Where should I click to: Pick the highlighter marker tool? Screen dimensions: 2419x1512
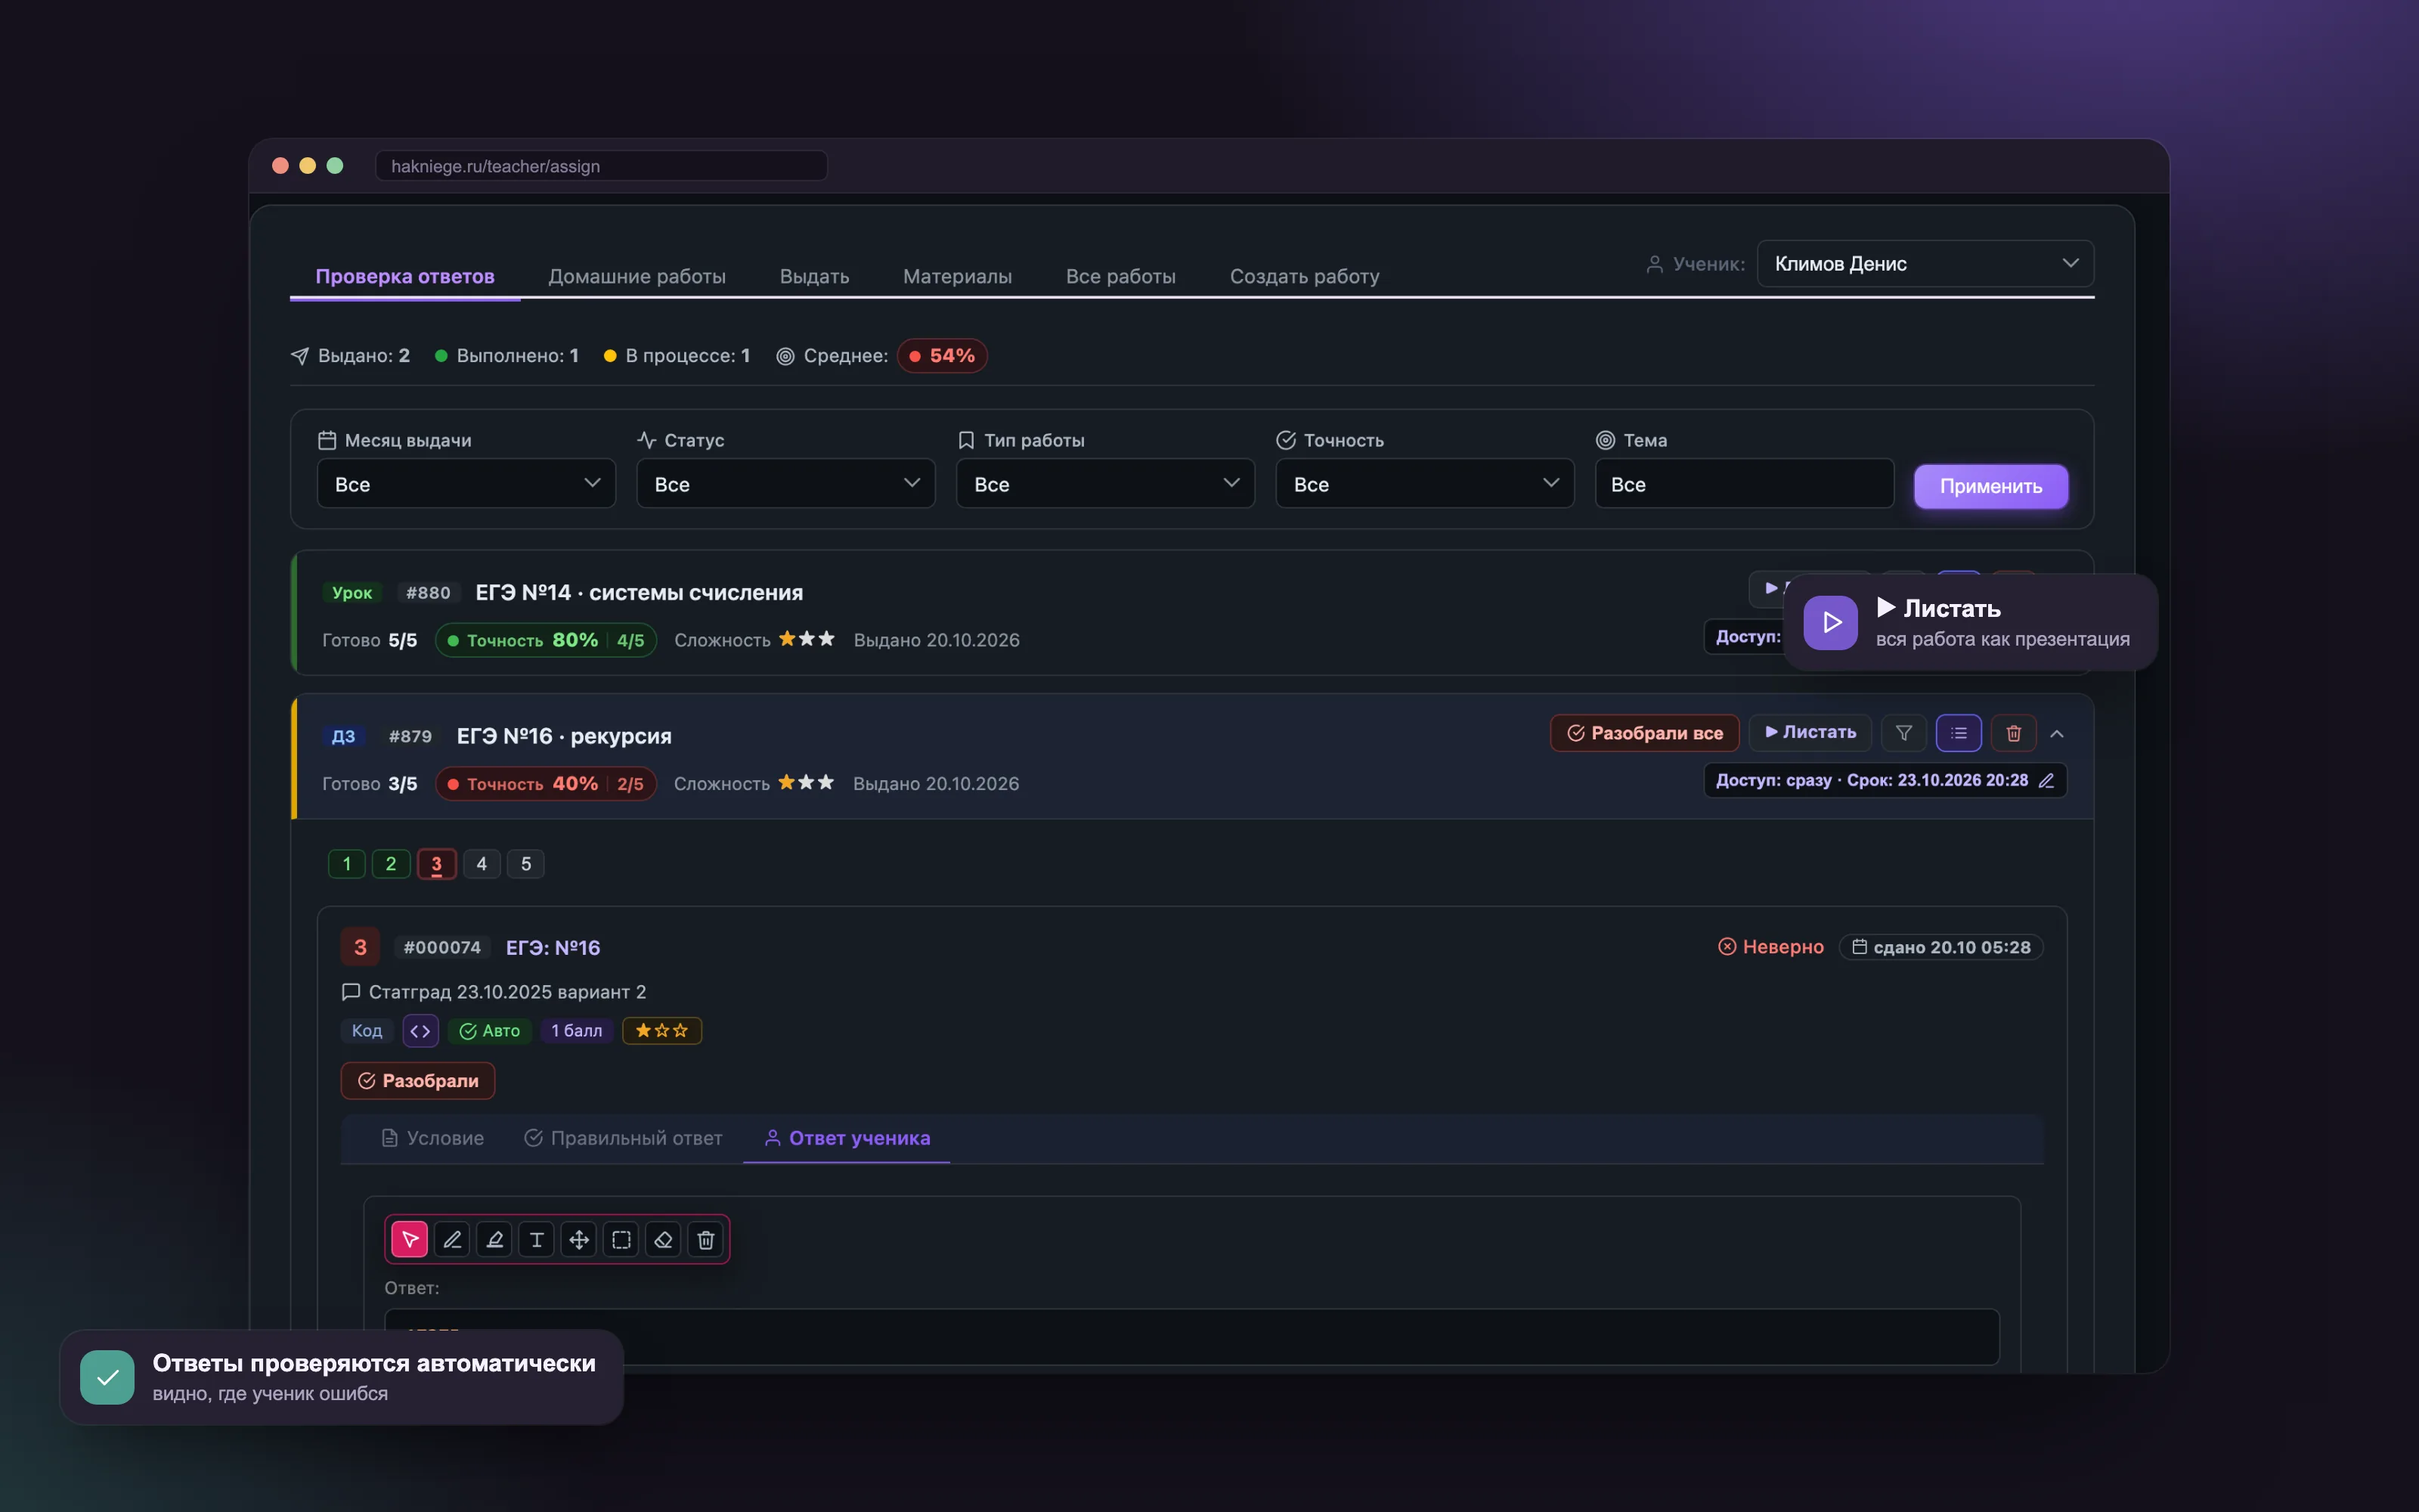[495, 1240]
